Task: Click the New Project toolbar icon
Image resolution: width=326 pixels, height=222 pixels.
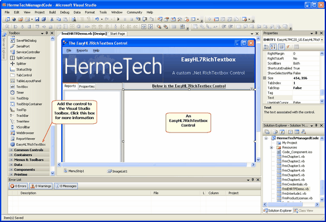Action: coord(8,19)
